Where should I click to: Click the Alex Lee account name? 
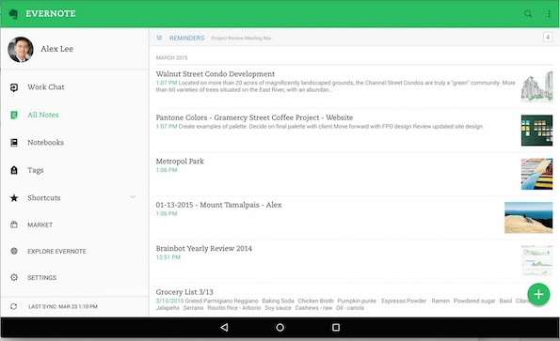[56, 49]
